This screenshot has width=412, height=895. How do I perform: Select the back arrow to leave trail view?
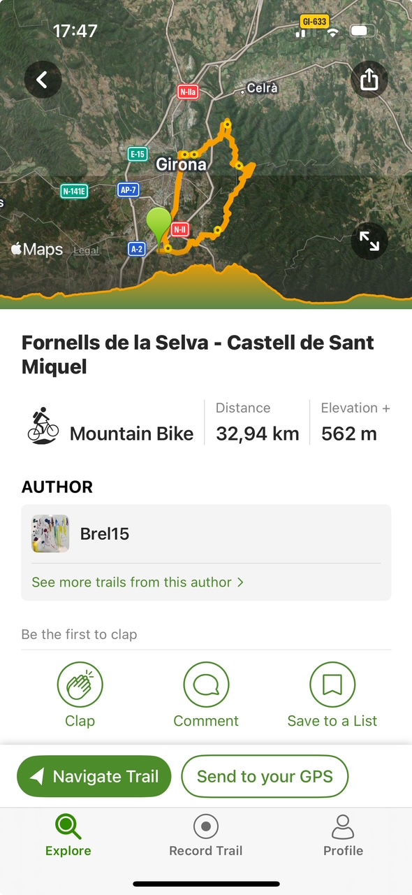pos(43,80)
